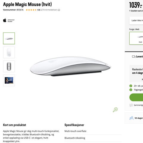Click the magnifier zoom icon under product image
The height and width of the screenshot is (143, 143).
[x=115, y=110]
